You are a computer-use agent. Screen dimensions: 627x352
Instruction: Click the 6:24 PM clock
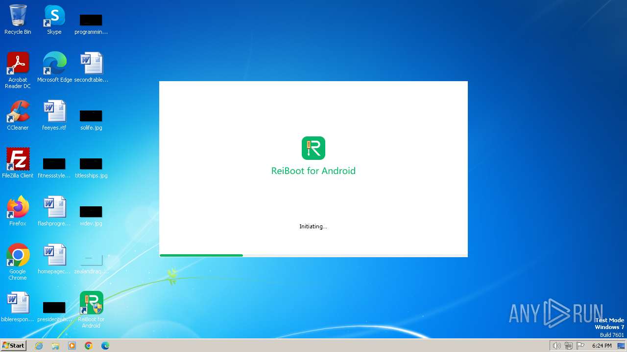602,346
